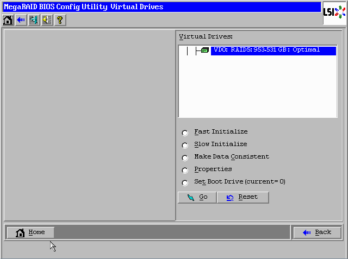Click the exit door toolbar icon
Image resolution: width=348 pixels, height=259 pixels.
pyautogui.click(x=34, y=20)
